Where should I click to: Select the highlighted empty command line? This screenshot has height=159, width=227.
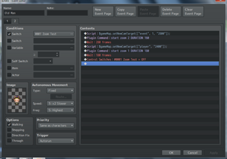tap(150, 64)
